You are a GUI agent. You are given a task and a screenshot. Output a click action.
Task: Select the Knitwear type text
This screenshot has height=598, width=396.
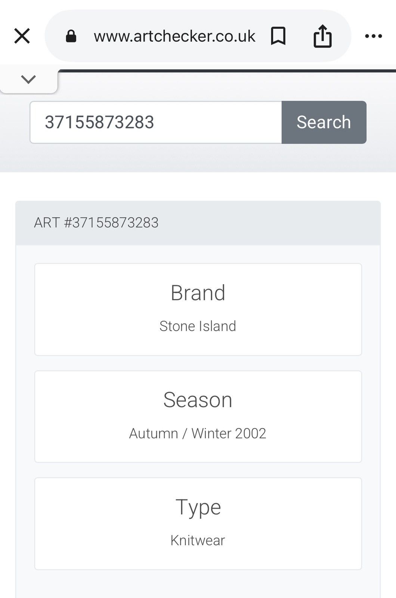click(x=198, y=540)
